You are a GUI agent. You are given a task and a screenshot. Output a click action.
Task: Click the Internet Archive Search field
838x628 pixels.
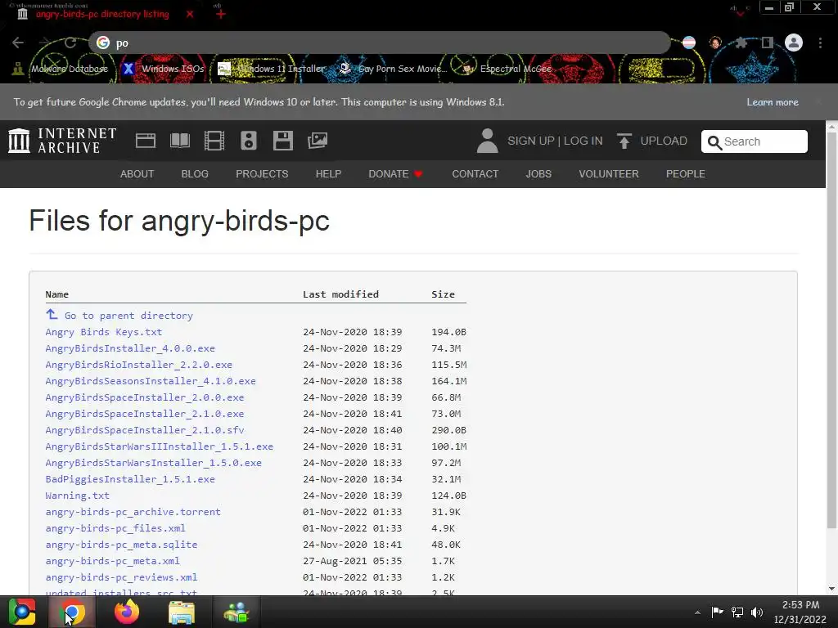(754, 141)
